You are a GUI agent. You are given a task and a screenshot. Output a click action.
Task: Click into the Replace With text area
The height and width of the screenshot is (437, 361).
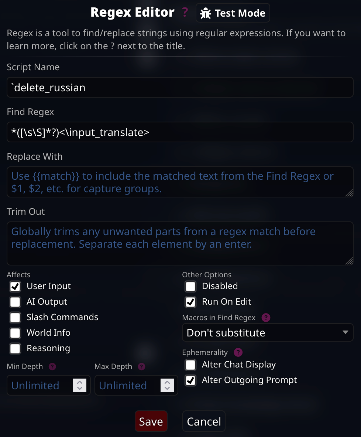click(180, 182)
